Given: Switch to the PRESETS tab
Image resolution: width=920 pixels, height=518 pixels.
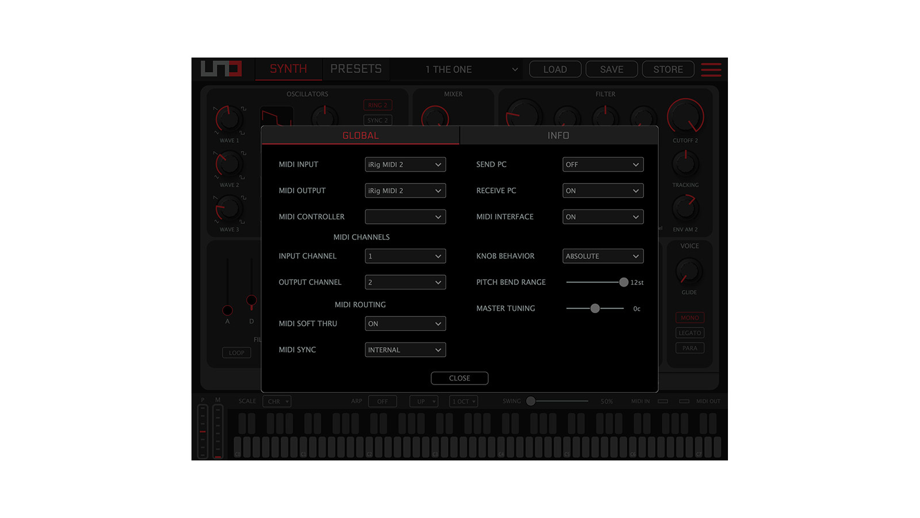Looking at the screenshot, I should click(x=356, y=69).
